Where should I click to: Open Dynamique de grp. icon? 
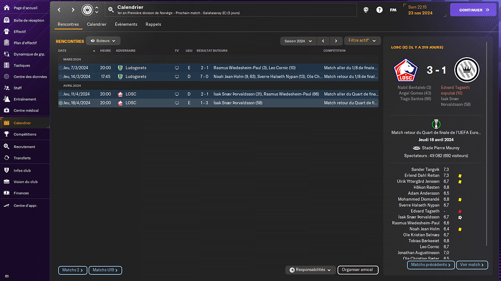tap(7, 54)
